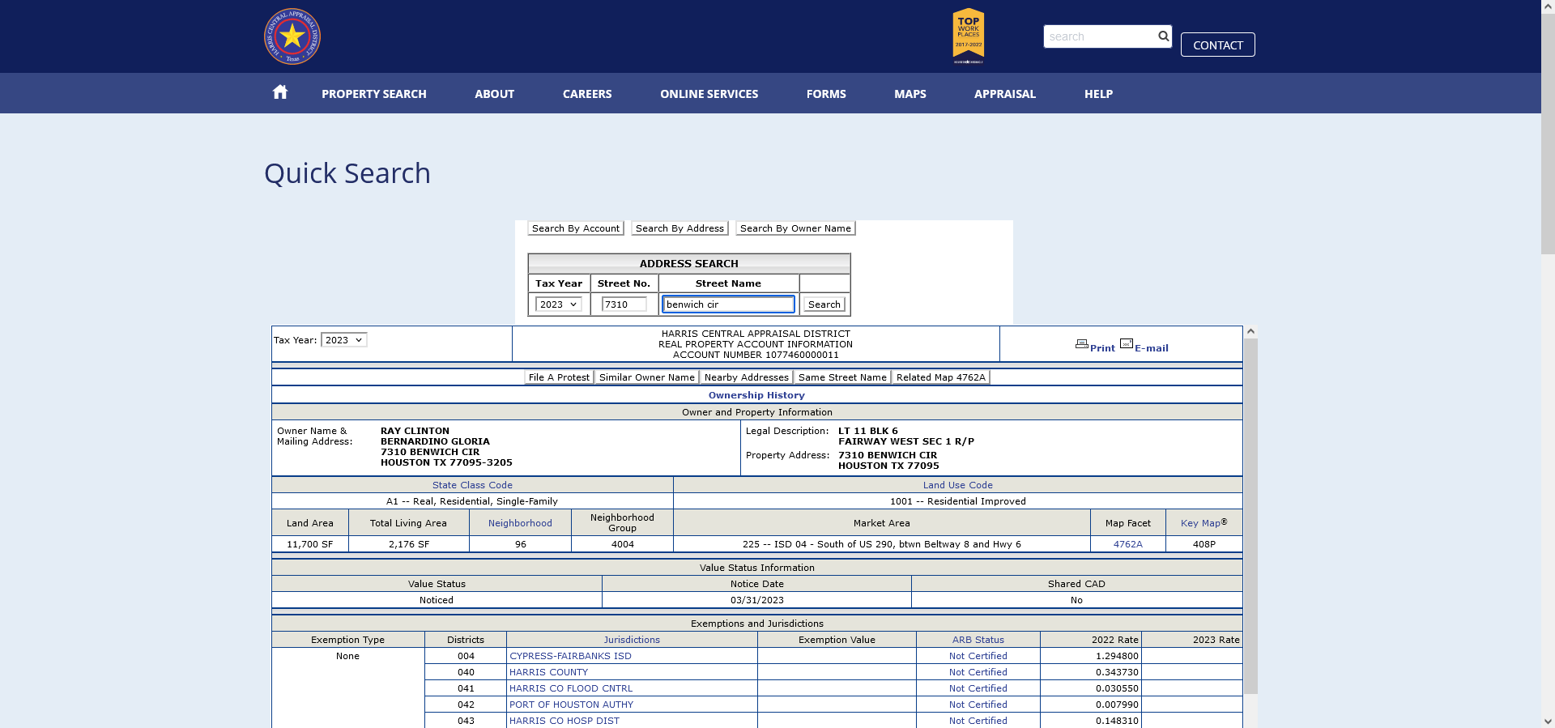Open HARRIS COUNTY jurisdiction link
This screenshot has height=728, width=1555.
click(x=548, y=672)
